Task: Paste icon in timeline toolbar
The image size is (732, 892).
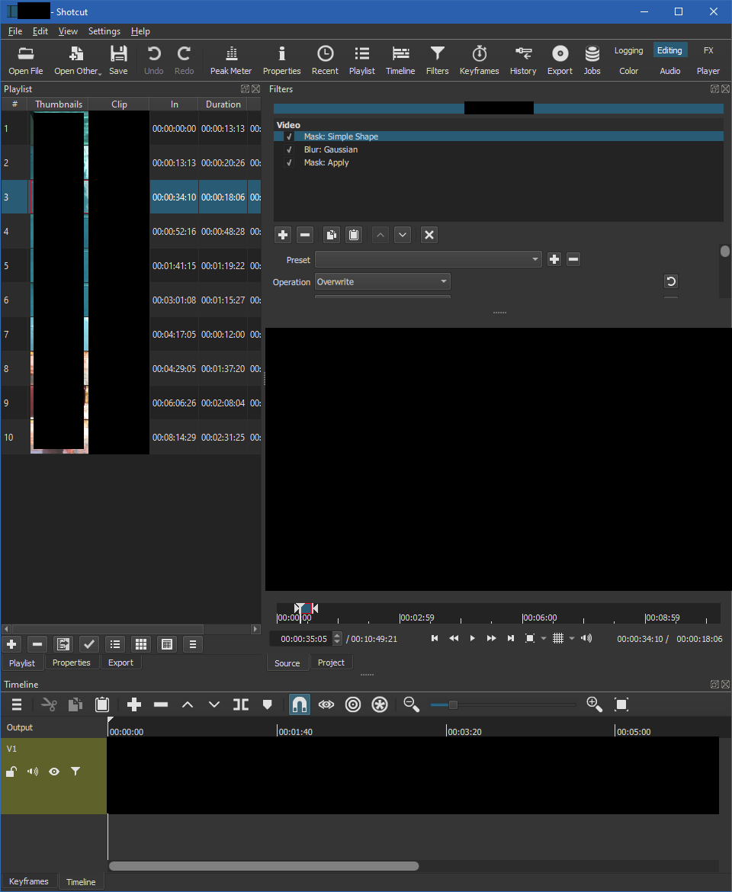Action: [102, 705]
